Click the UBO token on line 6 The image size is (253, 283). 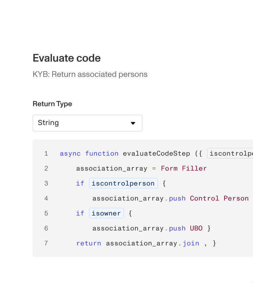(x=196, y=228)
